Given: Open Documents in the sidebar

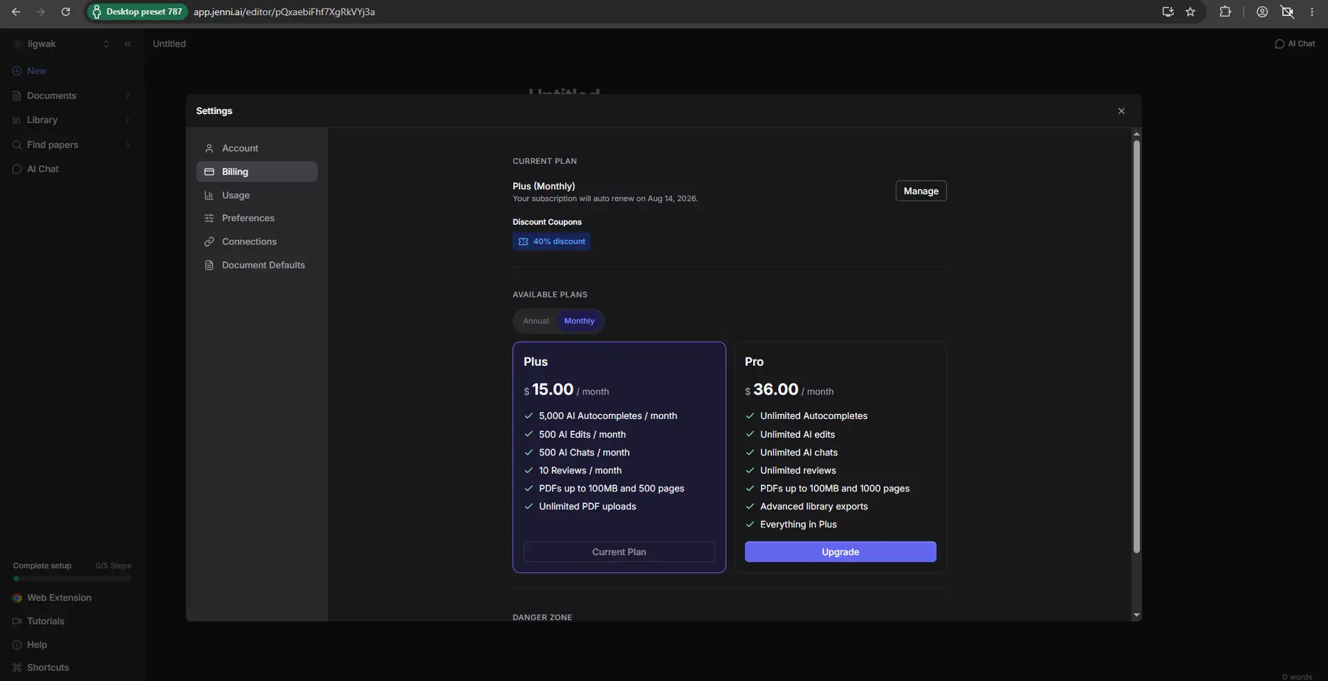Looking at the screenshot, I should (52, 95).
